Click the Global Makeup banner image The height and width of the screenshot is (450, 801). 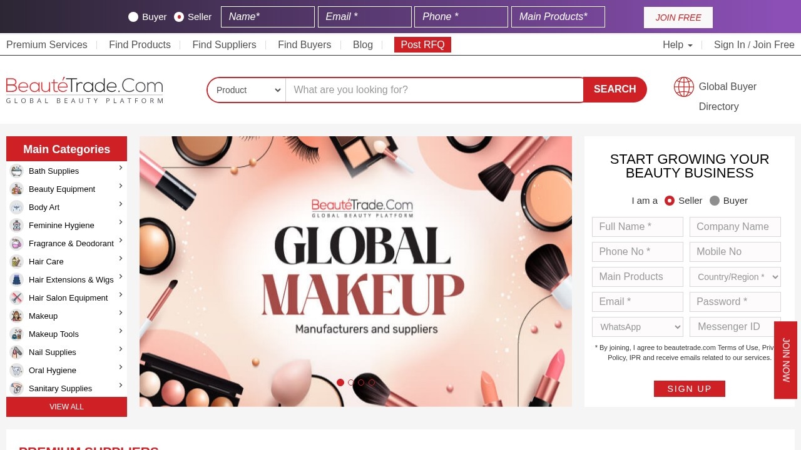pyautogui.click(x=355, y=271)
